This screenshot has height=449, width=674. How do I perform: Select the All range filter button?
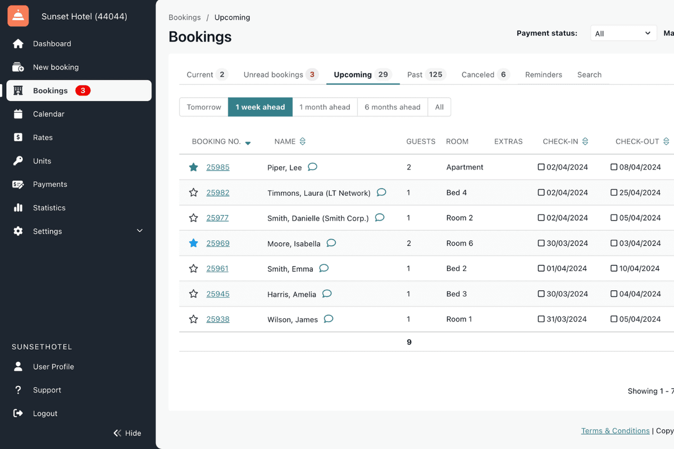point(439,107)
